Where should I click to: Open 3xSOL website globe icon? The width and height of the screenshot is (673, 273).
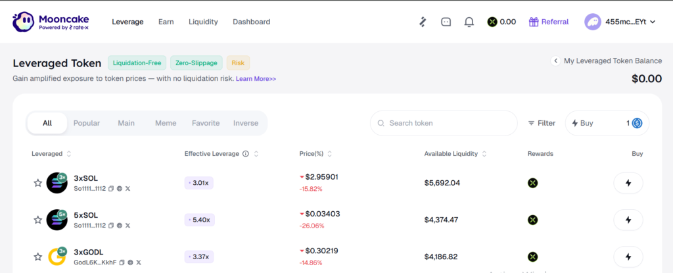tap(120, 189)
